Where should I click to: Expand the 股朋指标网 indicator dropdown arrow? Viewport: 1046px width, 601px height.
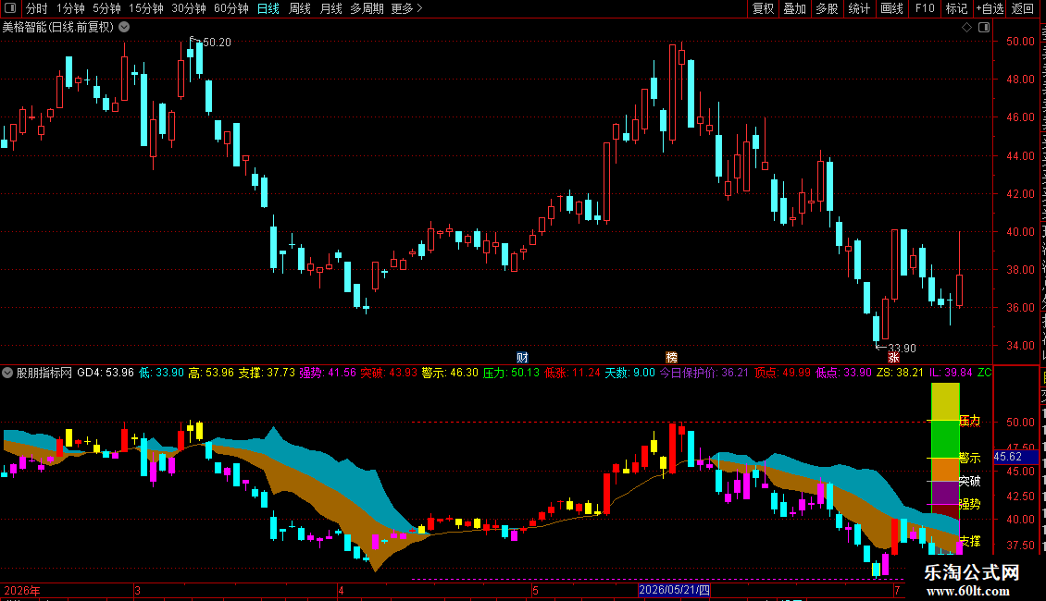[7, 373]
